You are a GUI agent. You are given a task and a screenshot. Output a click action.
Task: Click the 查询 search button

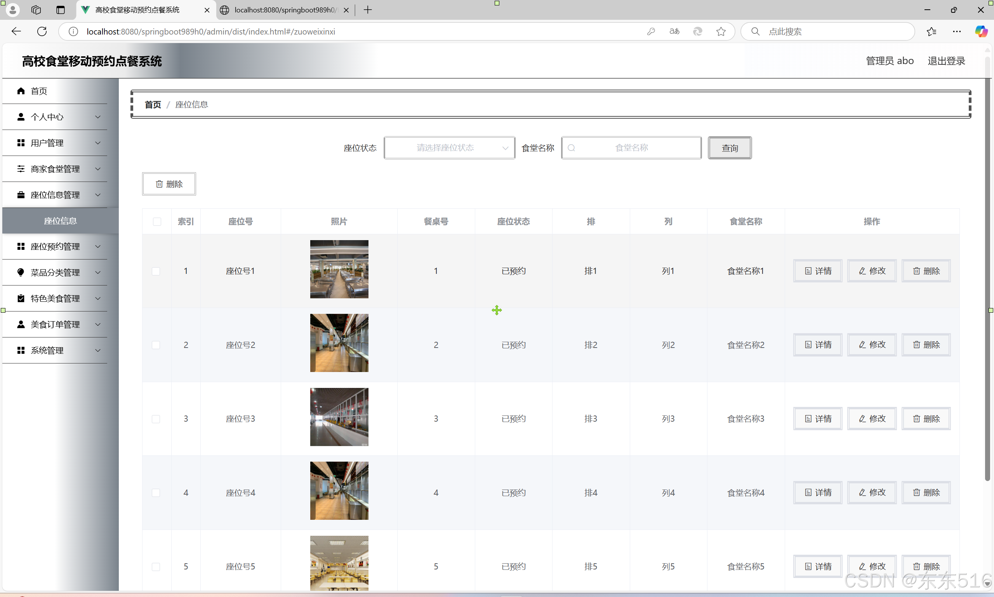coord(730,148)
